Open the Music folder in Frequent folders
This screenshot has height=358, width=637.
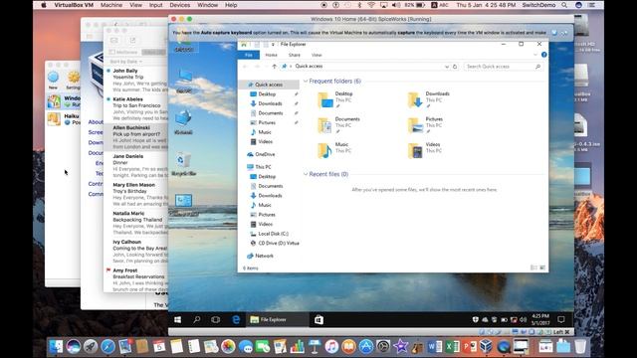tap(333, 150)
